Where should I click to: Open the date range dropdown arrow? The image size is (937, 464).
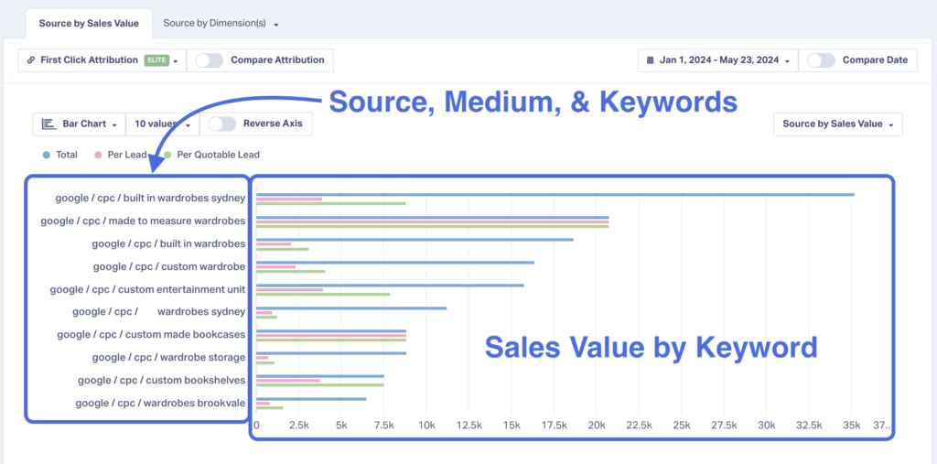coord(788,61)
